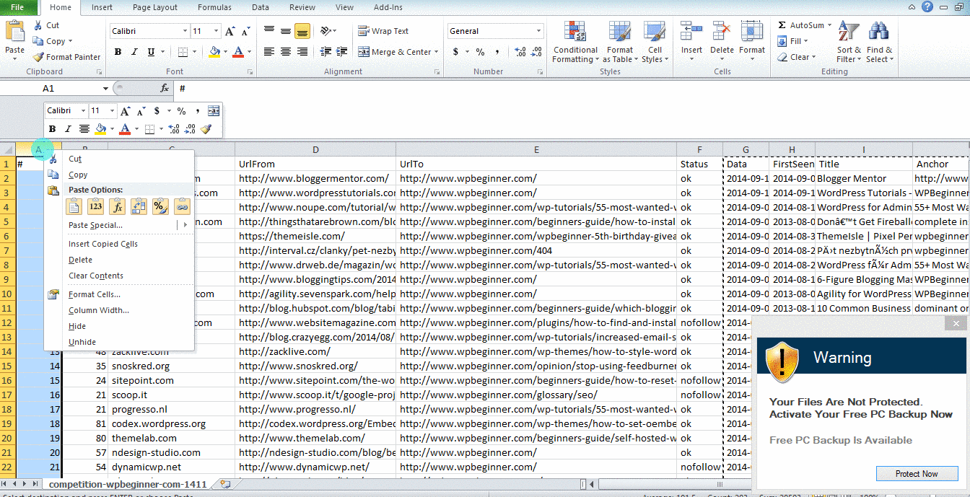This screenshot has width=970, height=497.
Task: Decrease indent in the Alignment group
Action: point(325,52)
